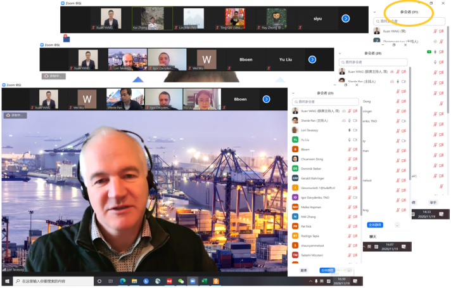Select Xuan YANG thumbnail in front window
Image resolution: width=451 pixels, height=288 pixels.
(49, 99)
